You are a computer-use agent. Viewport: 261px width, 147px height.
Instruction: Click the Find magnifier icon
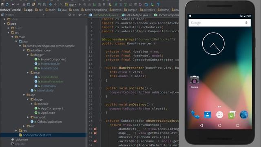[x=40, y=4]
